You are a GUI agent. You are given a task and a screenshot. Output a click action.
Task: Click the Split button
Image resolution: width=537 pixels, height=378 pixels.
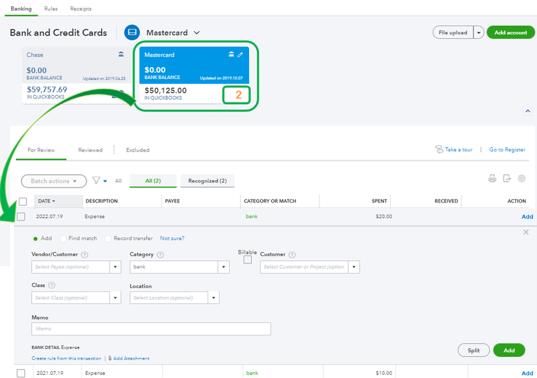(474, 350)
